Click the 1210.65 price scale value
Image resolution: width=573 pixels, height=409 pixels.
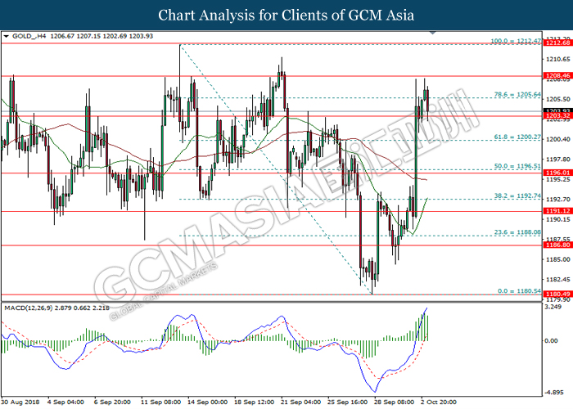pyautogui.click(x=557, y=59)
